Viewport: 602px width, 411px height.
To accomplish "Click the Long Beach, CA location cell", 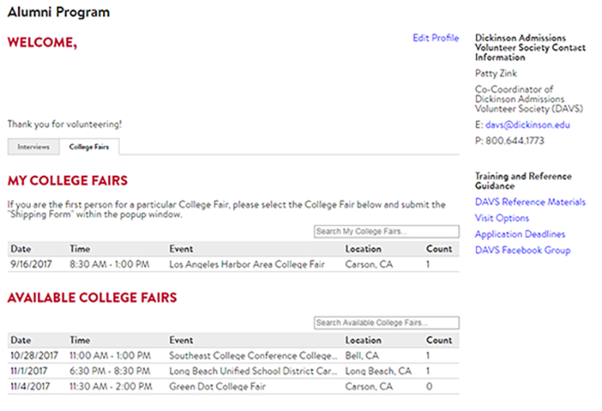I will (x=378, y=371).
